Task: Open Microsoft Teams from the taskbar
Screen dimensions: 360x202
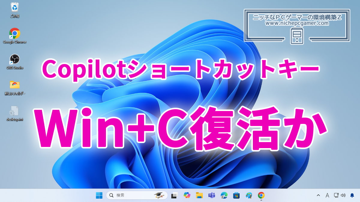Action: pyautogui.click(x=212, y=195)
